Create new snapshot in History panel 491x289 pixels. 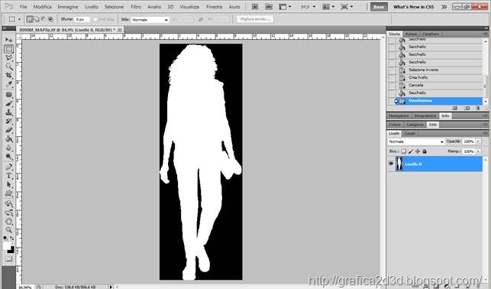(467, 108)
